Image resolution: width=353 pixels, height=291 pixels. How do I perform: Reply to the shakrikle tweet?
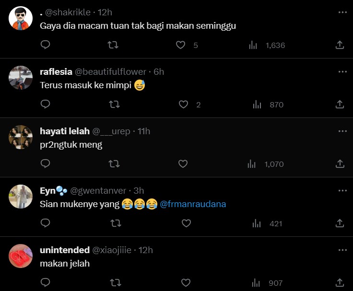[45, 45]
